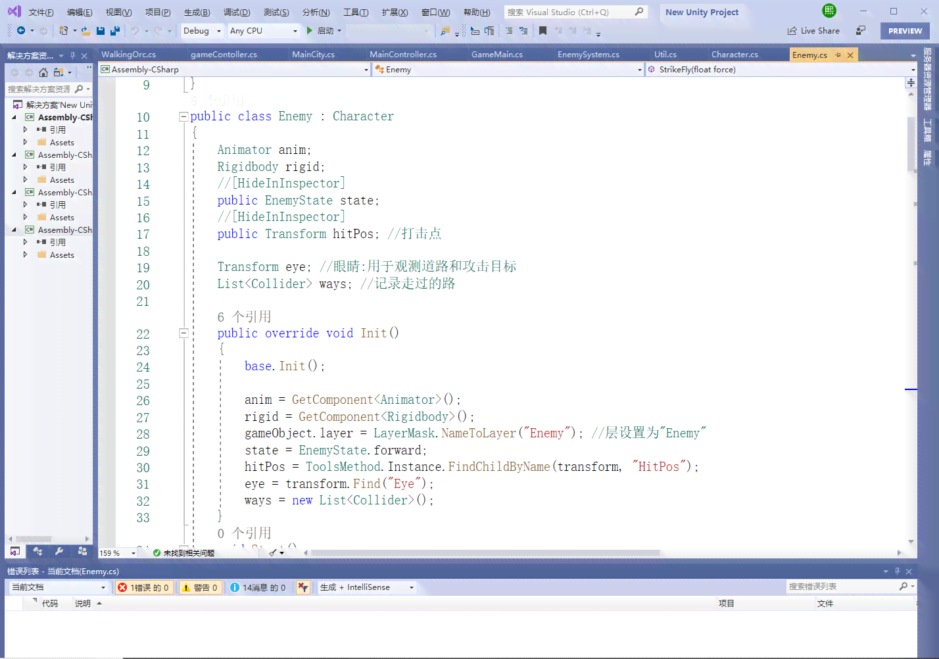939x659 pixels.
Task: Toggle the Errors filter showing 0 errors
Action: pyautogui.click(x=143, y=587)
